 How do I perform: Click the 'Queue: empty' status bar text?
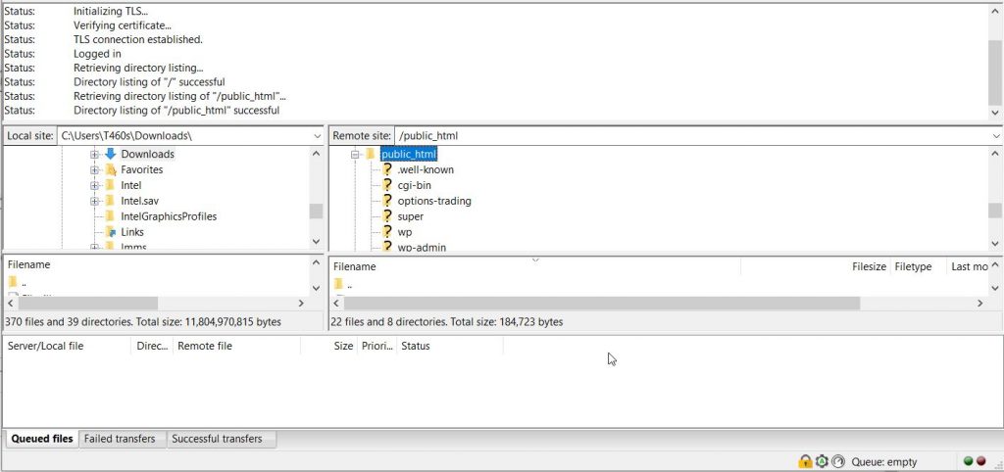tap(885, 462)
